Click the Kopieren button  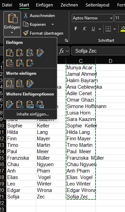[x=35, y=24]
